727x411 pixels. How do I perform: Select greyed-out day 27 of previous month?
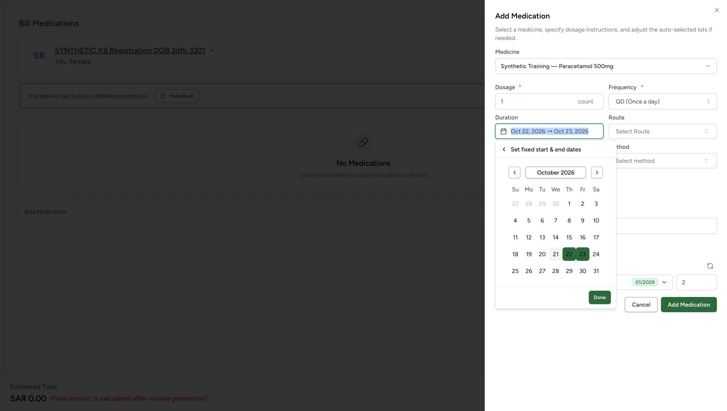click(x=515, y=204)
